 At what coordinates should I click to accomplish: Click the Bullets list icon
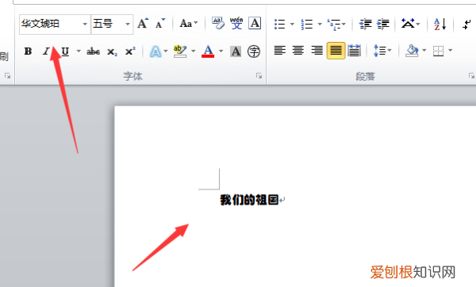[279, 24]
